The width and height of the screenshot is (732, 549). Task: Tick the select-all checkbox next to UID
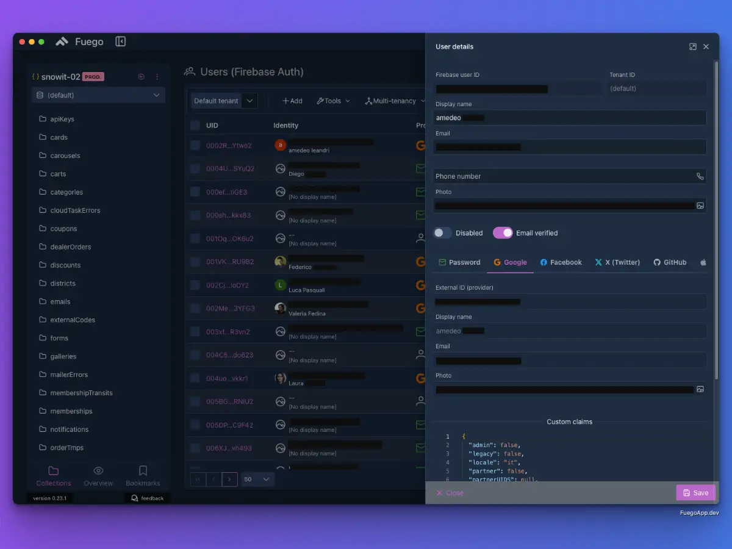point(195,125)
